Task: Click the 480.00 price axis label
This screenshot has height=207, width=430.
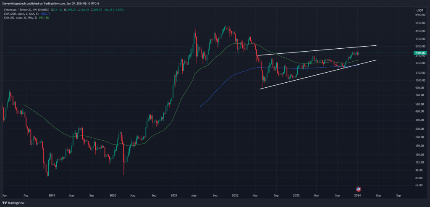Action: click(420, 111)
